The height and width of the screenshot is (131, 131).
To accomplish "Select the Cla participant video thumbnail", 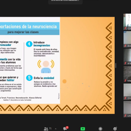I will pyautogui.click(x=127, y=22).
